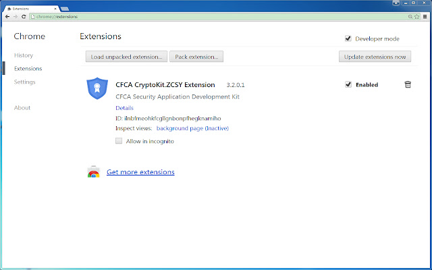
Task: Open Settings in the sidebar
Action: (x=25, y=82)
